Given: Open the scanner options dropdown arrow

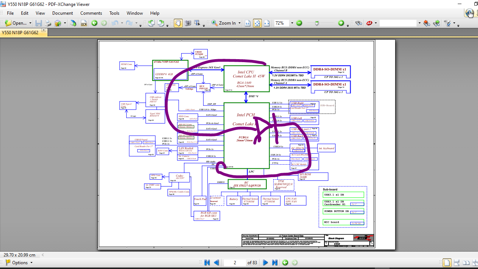Looking at the screenshot, I should click(x=65, y=23).
